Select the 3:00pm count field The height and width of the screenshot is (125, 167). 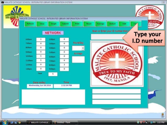64,44
